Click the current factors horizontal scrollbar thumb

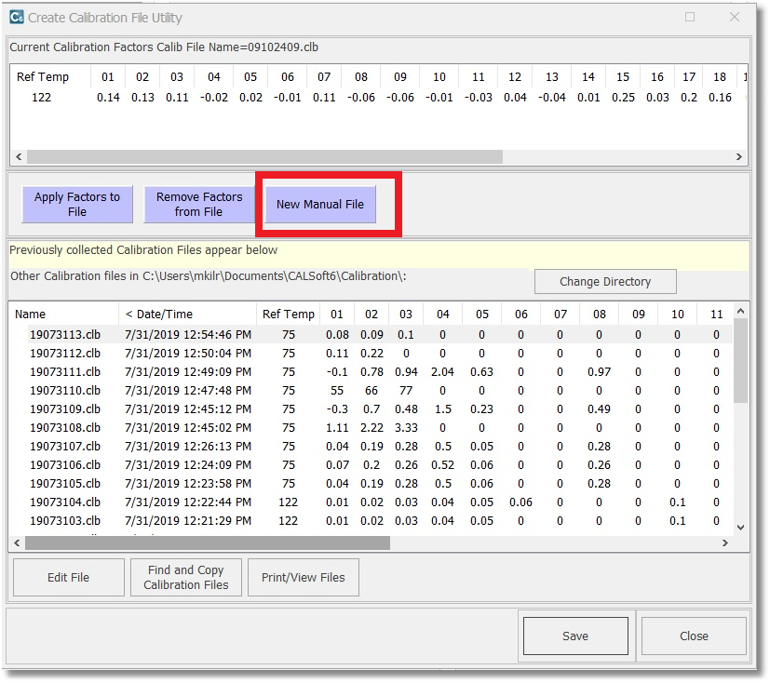[264, 157]
